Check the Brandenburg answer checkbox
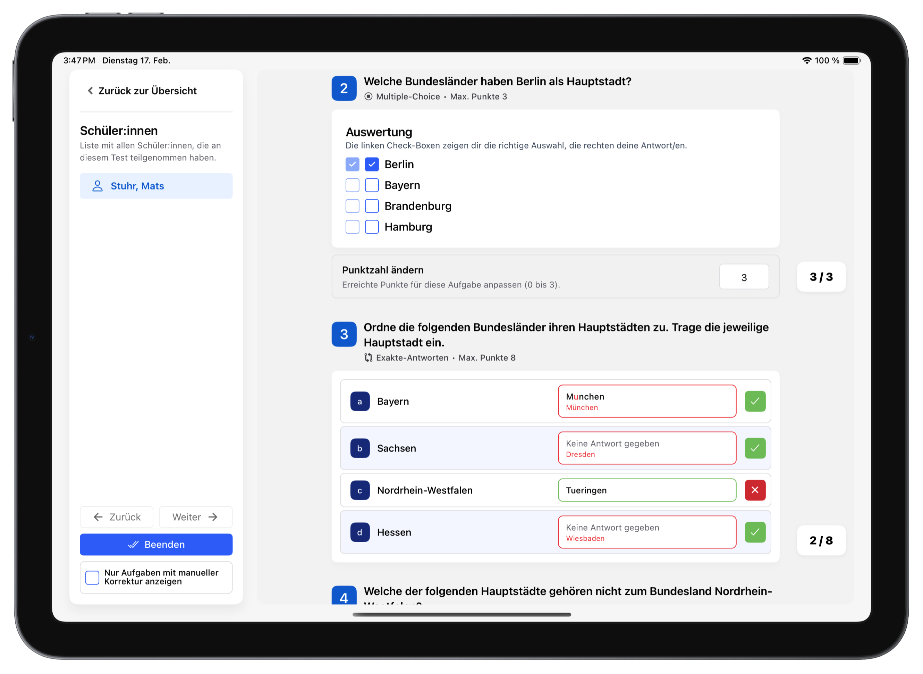The width and height of the screenshot is (923, 674). 372,206
